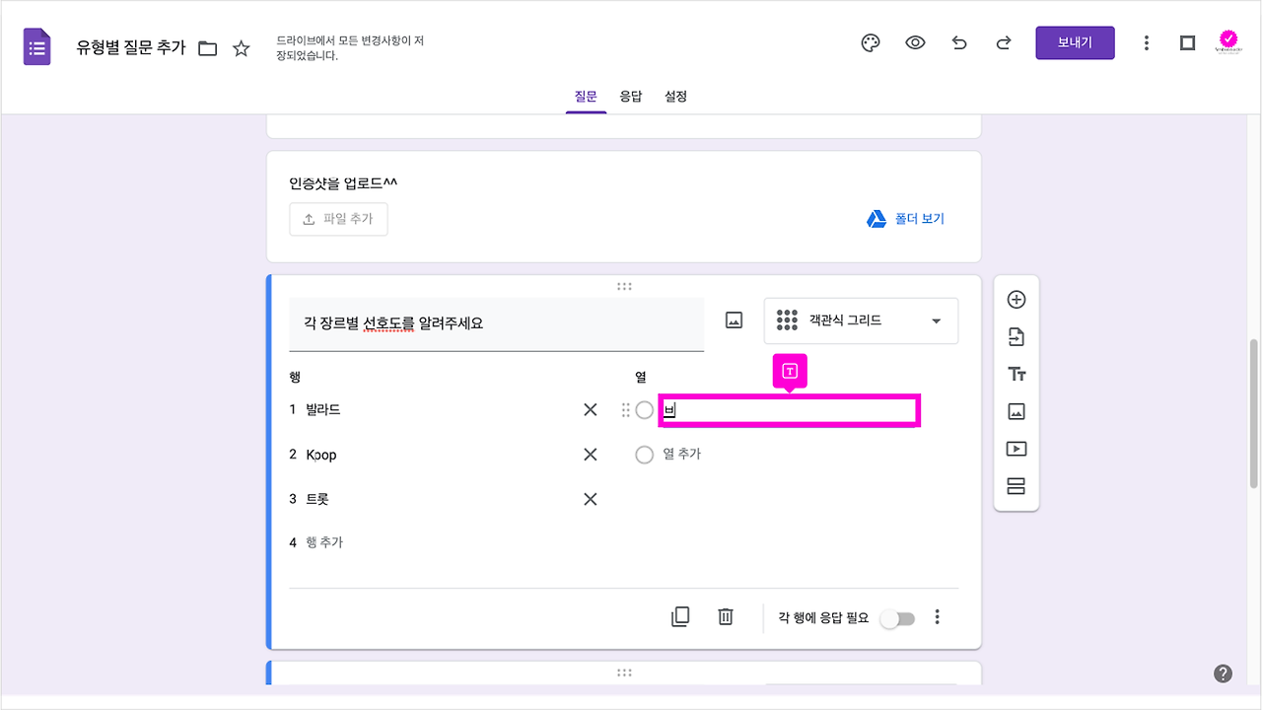Add a new section using the bottom sidebar icon

click(x=1017, y=486)
